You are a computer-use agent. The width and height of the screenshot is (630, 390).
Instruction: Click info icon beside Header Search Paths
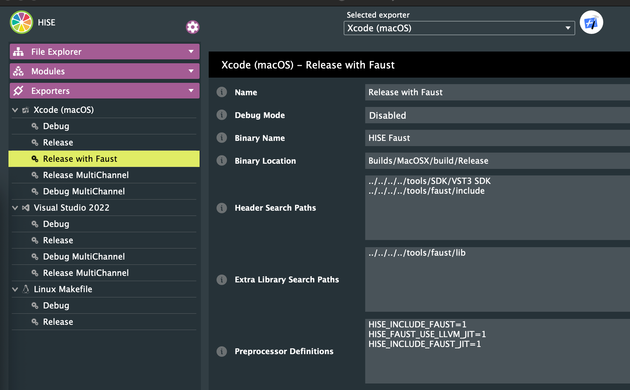(222, 208)
